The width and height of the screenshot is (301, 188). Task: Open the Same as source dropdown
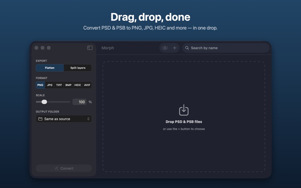(x=64, y=119)
